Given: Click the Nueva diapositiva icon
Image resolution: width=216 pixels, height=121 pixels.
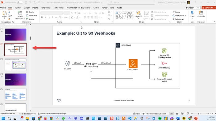Looking at the screenshot, I should (20, 13).
